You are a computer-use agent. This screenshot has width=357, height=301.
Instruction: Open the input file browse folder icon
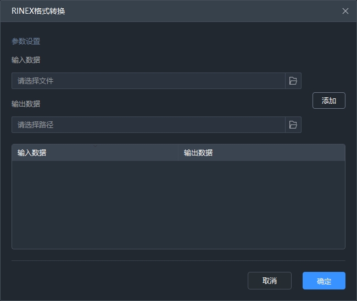(293, 81)
